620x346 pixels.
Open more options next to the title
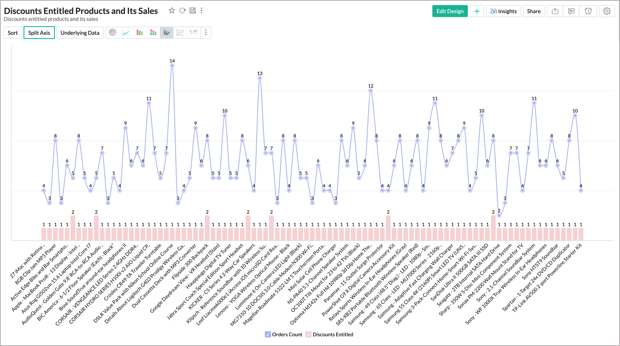(202, 11)
